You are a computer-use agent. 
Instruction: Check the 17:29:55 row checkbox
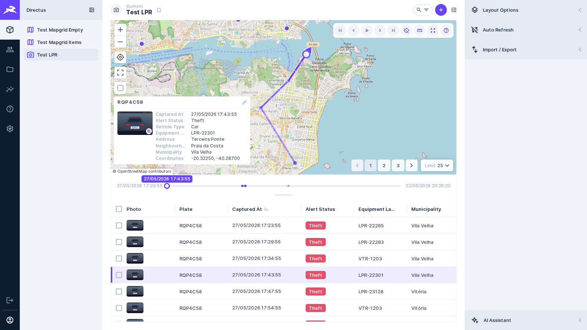[x=119, y=242]
